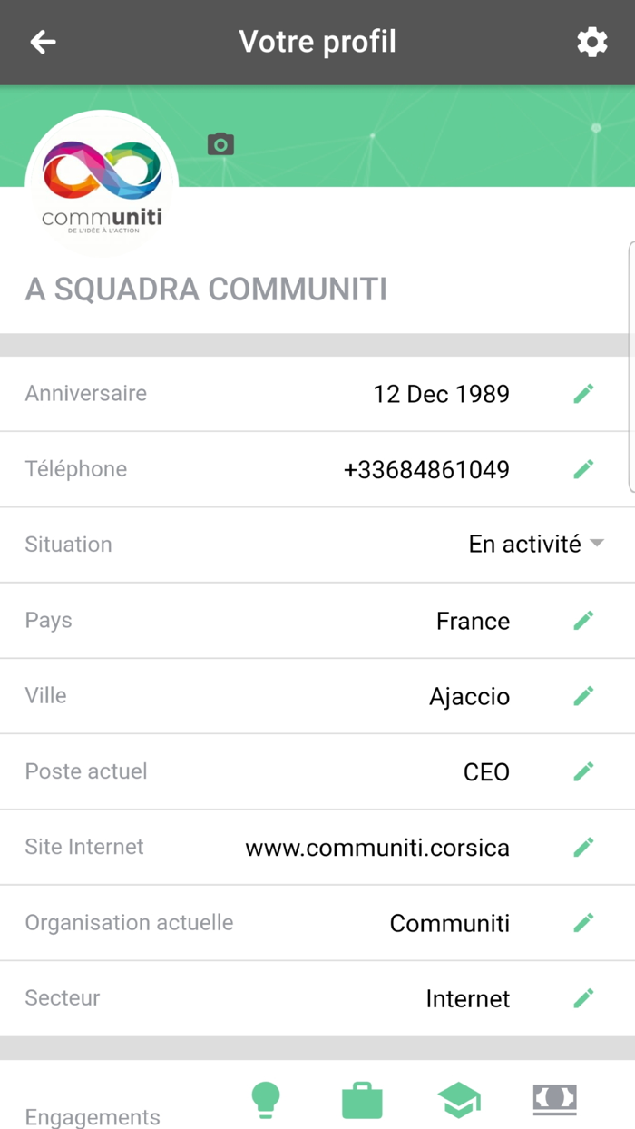Select the briefcase engagement icon

(x=362, y=1099)
